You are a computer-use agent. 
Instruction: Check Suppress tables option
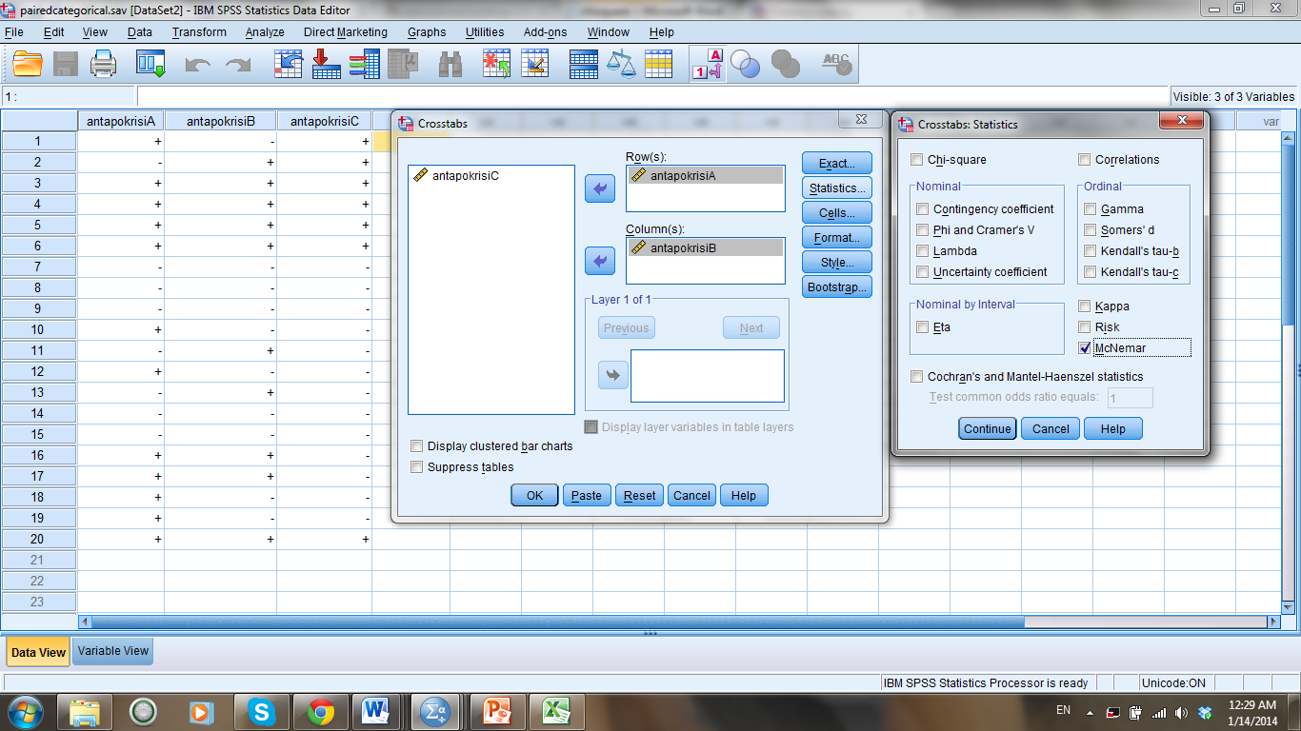pyautogui.click(x=417, y=467)
